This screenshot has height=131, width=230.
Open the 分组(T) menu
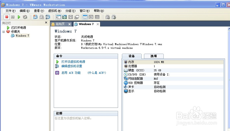(x=70, y=11)
